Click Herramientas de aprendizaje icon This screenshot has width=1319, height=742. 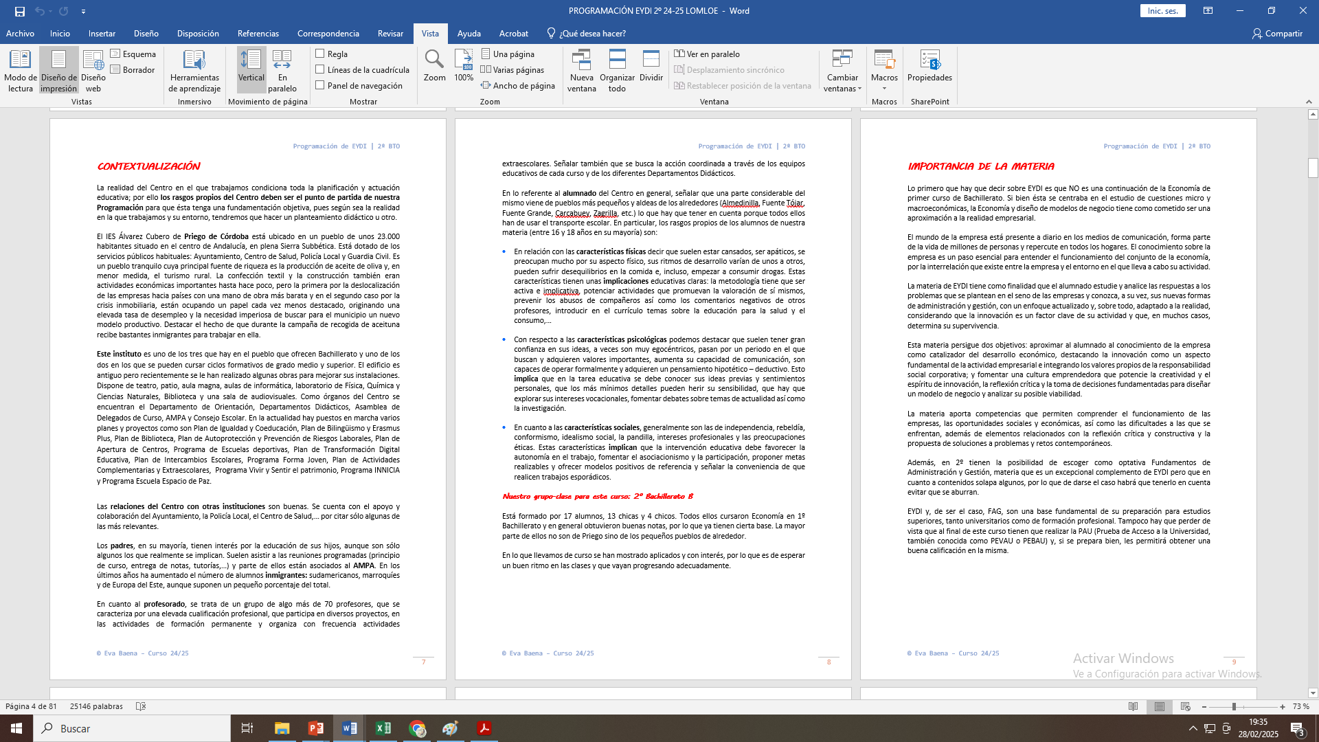point(194,70)
